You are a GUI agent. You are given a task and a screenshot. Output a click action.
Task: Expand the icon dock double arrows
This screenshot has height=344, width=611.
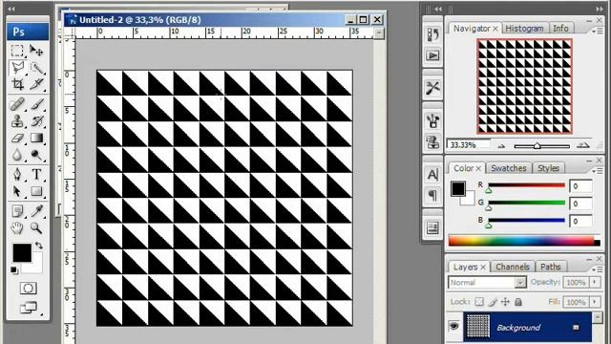click(x=438, y=9)
